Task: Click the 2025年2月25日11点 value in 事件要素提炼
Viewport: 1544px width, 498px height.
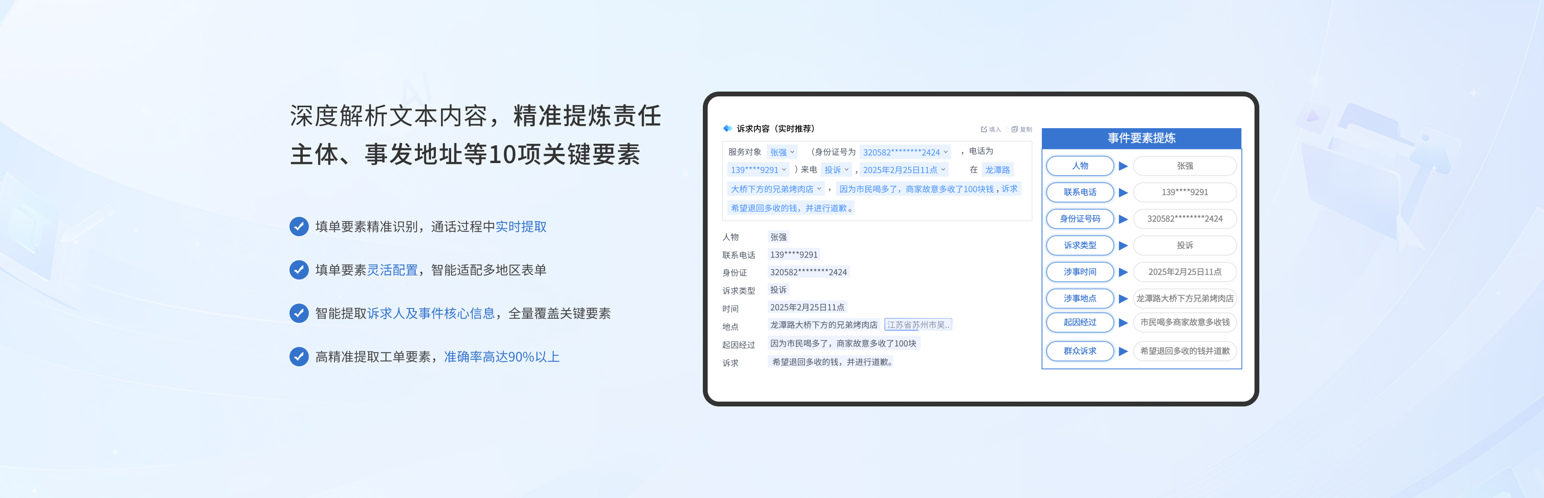Action: tap(1185, 272)
